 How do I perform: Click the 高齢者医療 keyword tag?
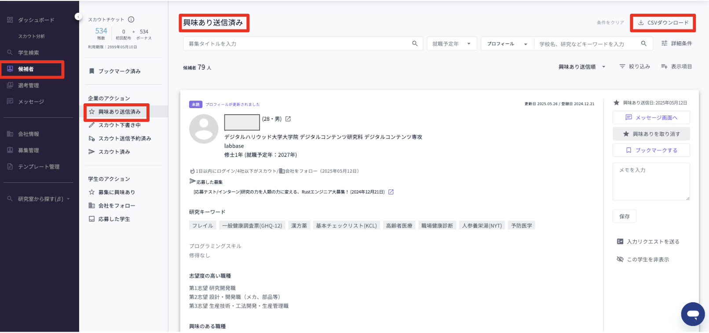click(399, 225)
